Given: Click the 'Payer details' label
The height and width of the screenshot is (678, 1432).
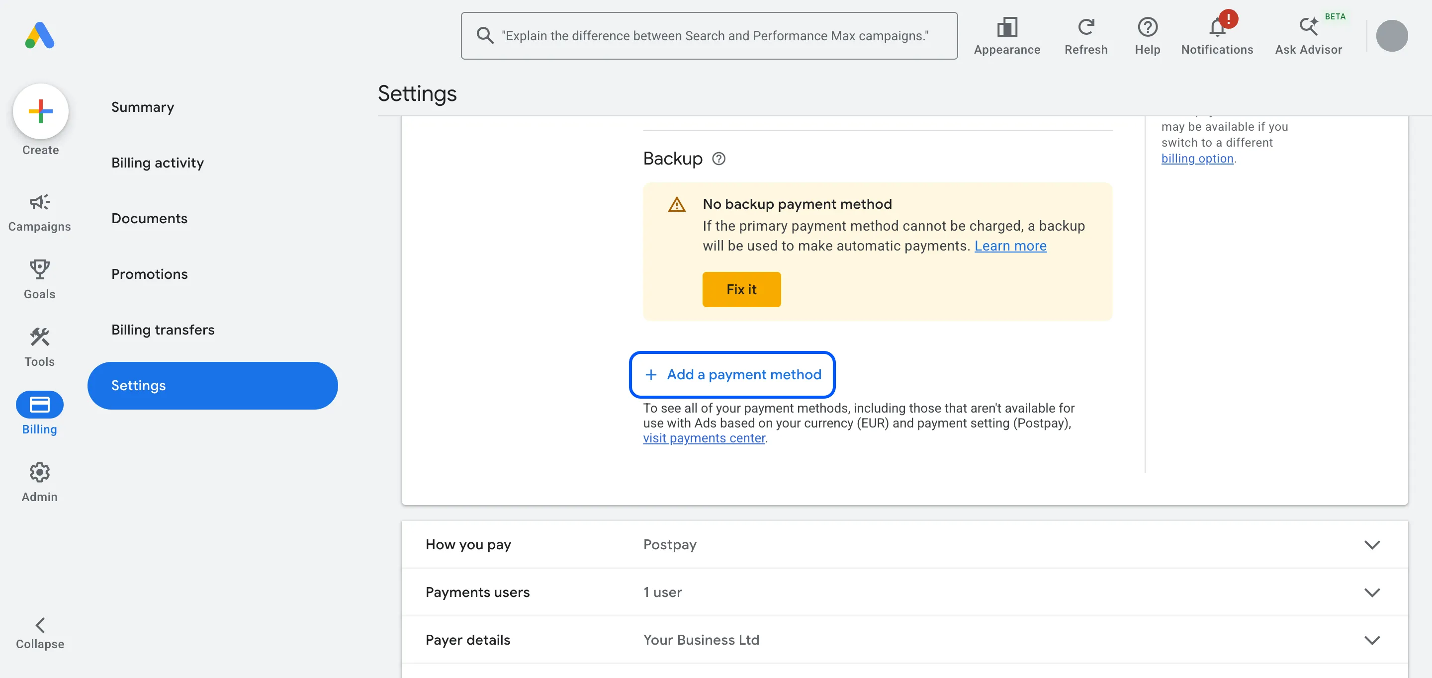Looking at the screenshot, I should pos(467,640).
